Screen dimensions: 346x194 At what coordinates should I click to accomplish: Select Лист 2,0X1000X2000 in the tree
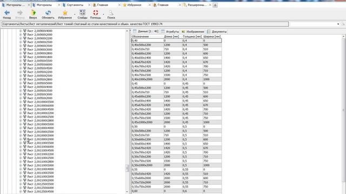point(41,139)
